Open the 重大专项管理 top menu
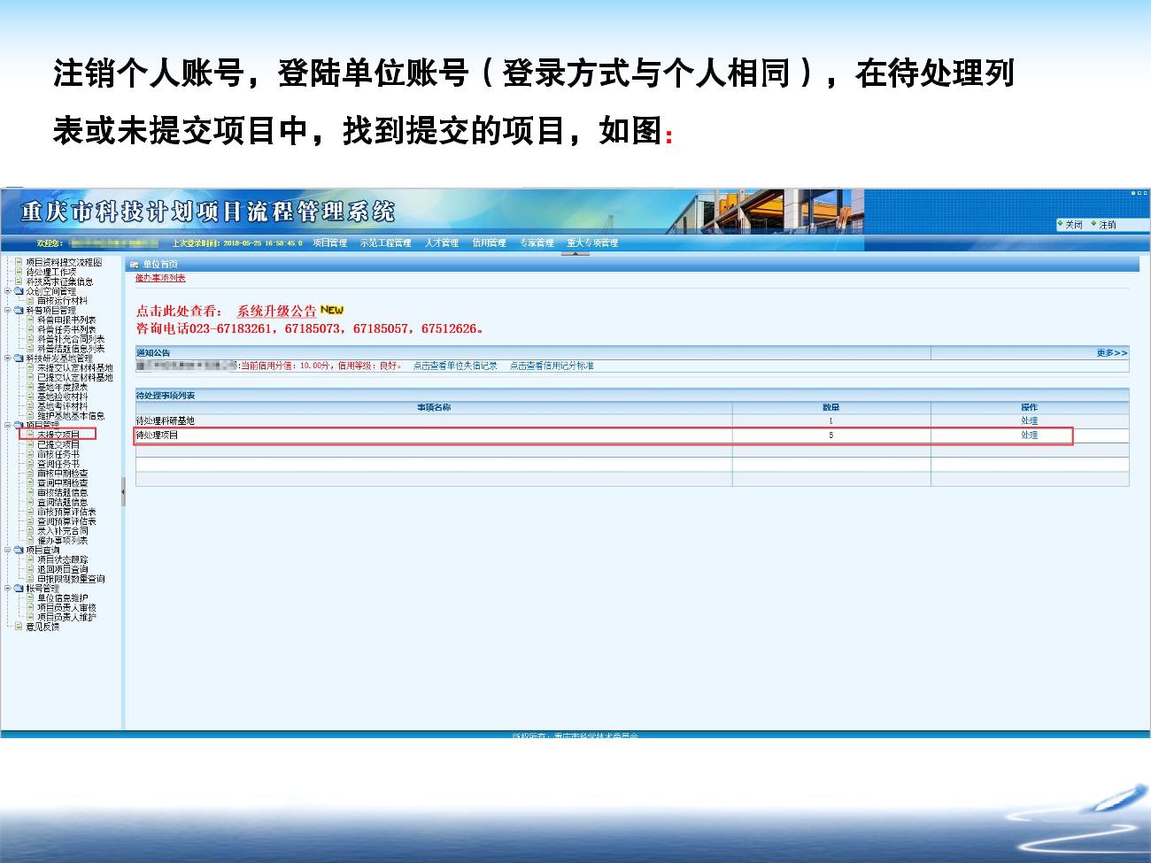 592,243
